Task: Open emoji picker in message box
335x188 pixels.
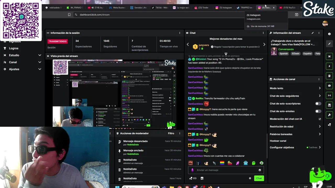Action: pos(260,170)
